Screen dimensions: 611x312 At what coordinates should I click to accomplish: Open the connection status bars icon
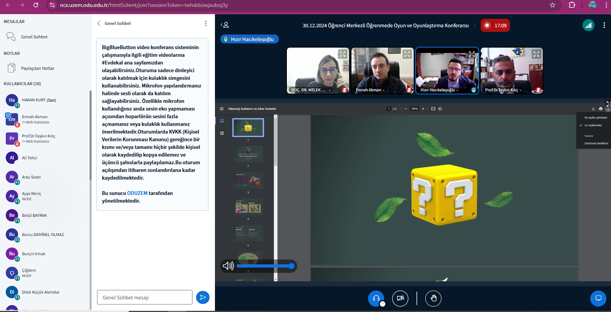tap(588, 25)
